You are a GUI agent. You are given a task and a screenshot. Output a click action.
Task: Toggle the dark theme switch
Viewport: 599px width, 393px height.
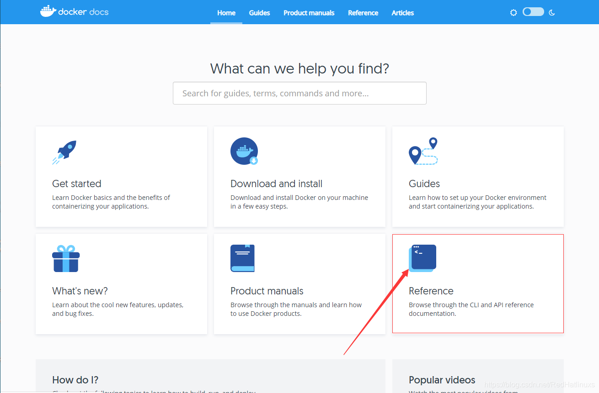[x=533, y=12]
